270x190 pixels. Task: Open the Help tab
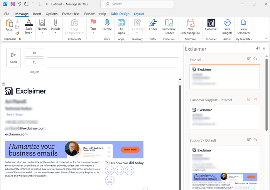click(x=103, y=14)
